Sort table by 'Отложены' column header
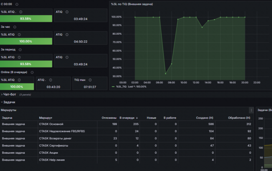 point(109,118)
